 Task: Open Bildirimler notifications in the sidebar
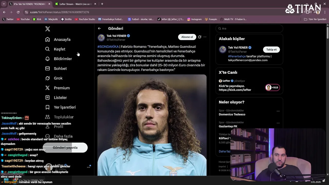click(59, 59)
